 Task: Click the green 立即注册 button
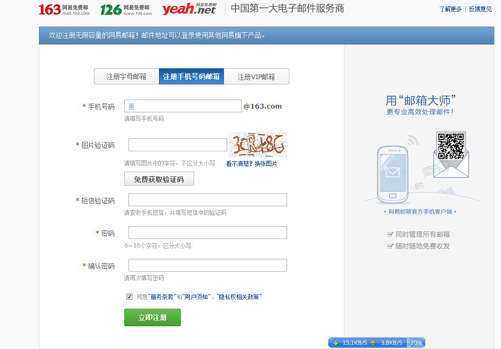[x=152, y=317]
